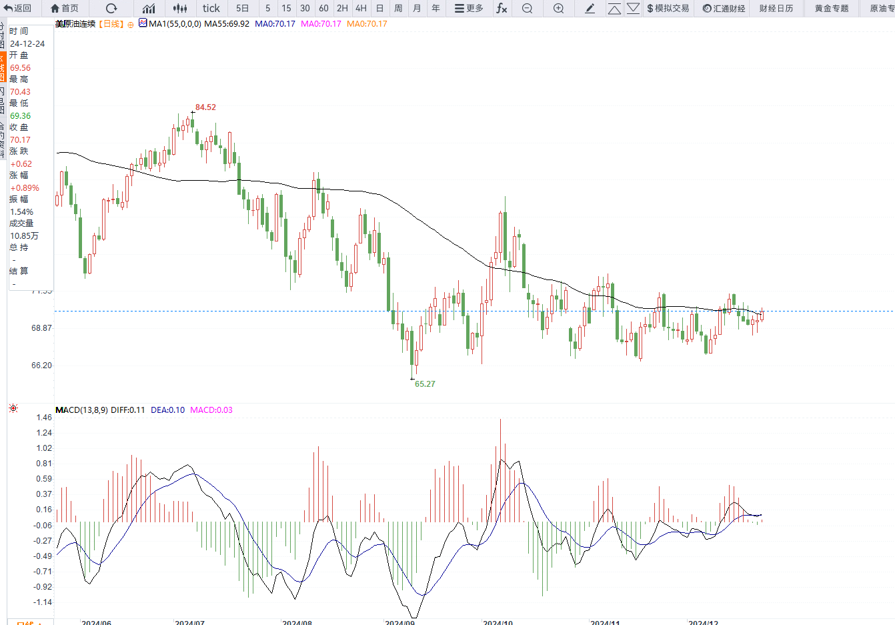
Task: Click the 返回 back arrow button
Action: tap(17, 8)
